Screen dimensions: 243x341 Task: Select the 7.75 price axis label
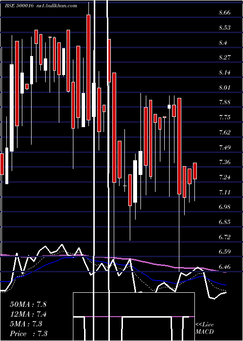225,117
